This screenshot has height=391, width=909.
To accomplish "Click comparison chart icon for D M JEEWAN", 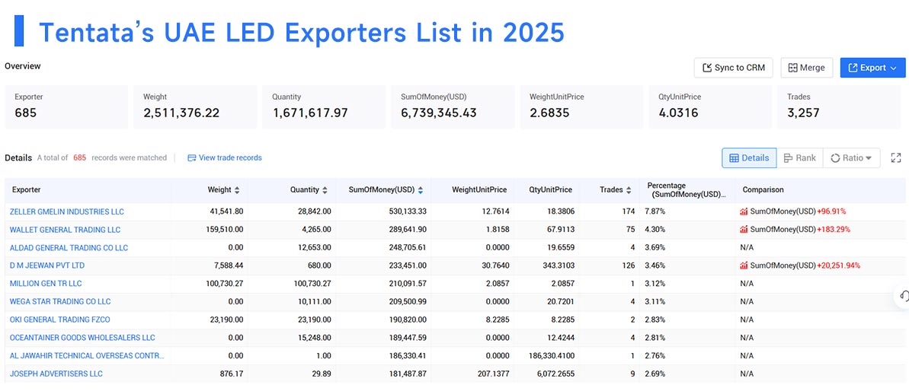I will 744,265.
